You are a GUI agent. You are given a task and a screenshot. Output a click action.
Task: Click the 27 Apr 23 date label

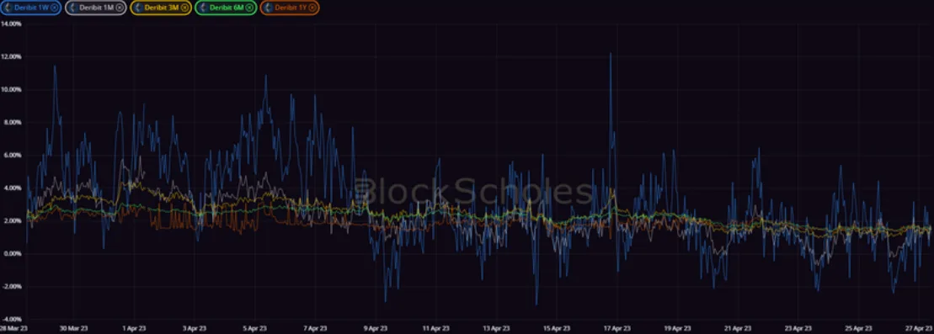click(x=920, y=328)
